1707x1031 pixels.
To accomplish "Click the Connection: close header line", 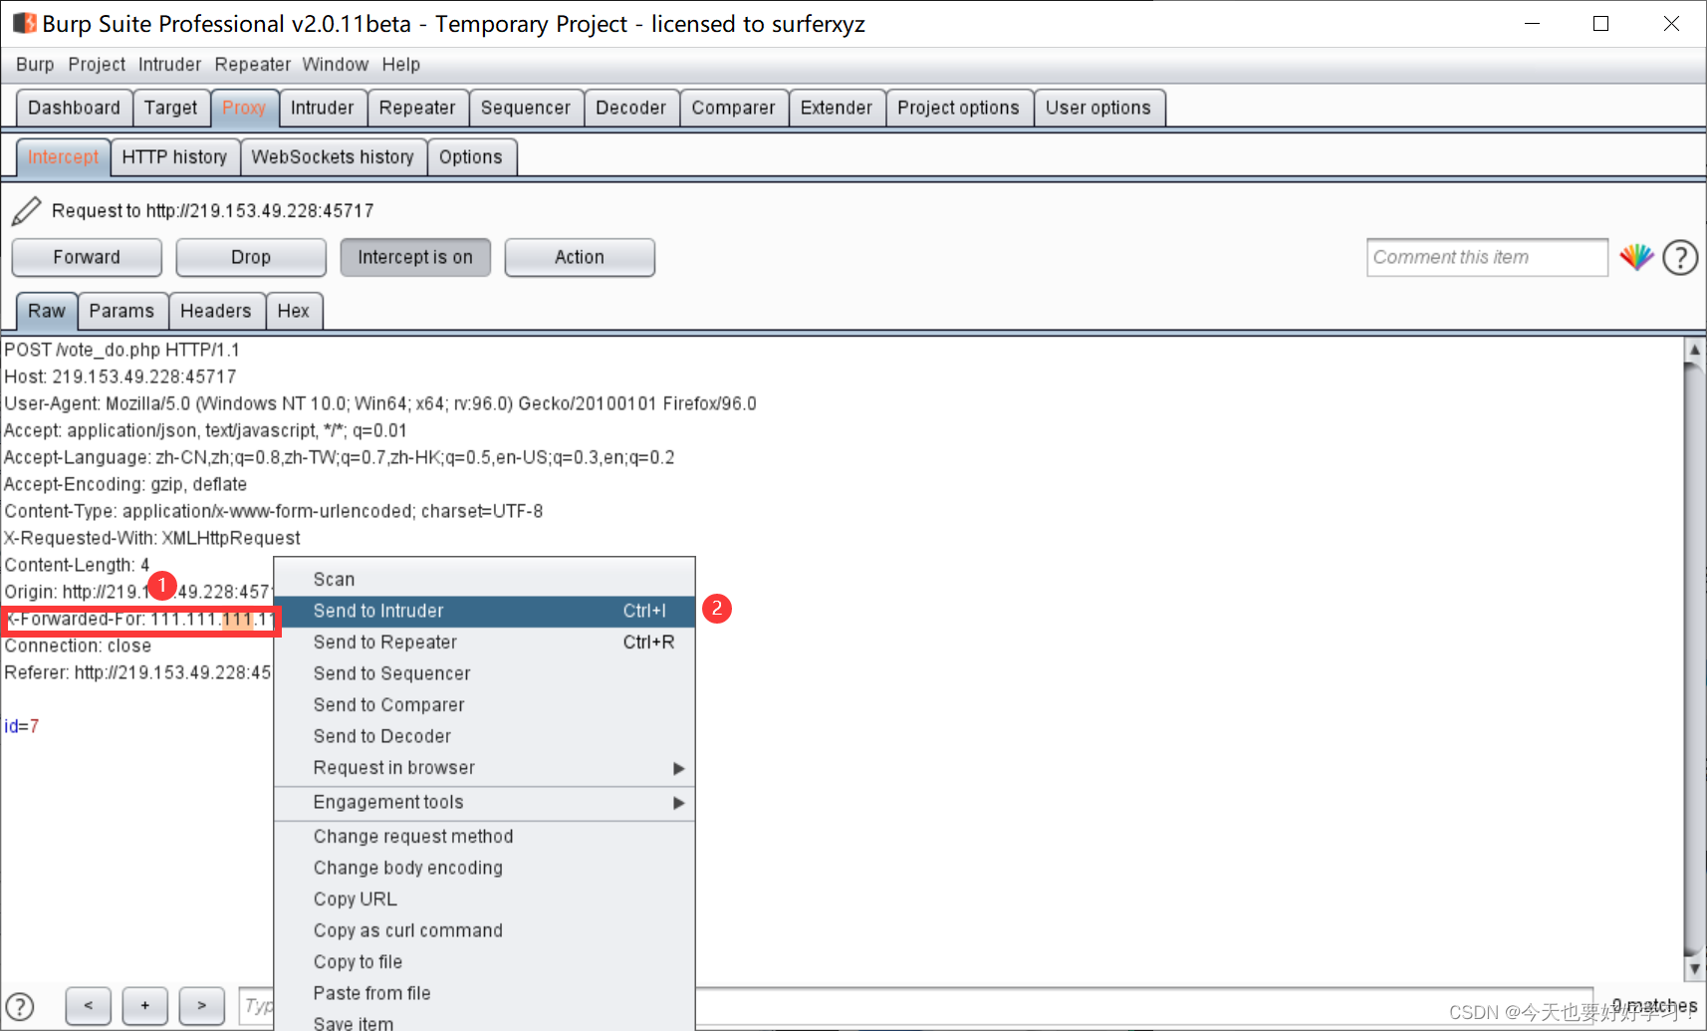I will [x=78, y=645].
